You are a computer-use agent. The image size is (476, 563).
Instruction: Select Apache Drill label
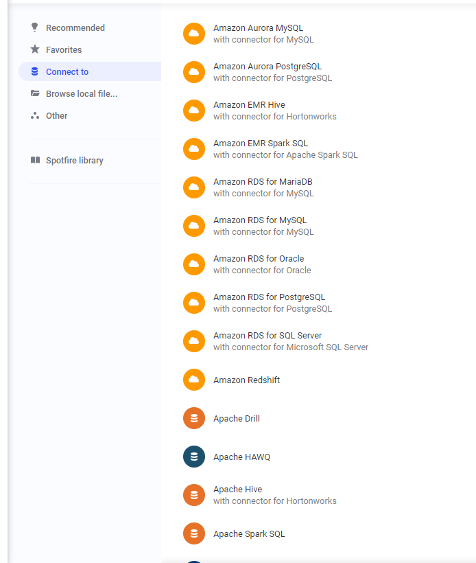point(237,418)
